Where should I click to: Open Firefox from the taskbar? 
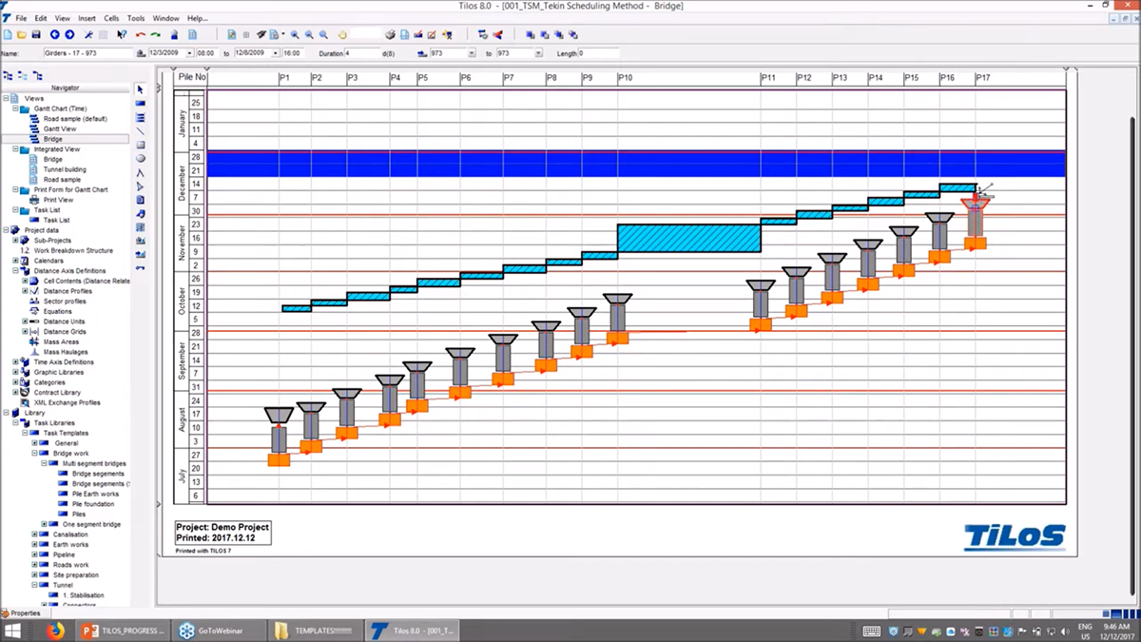55,631
